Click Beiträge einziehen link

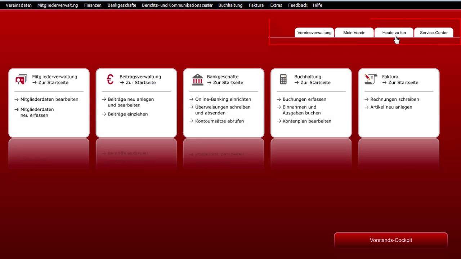coord(125,114)
